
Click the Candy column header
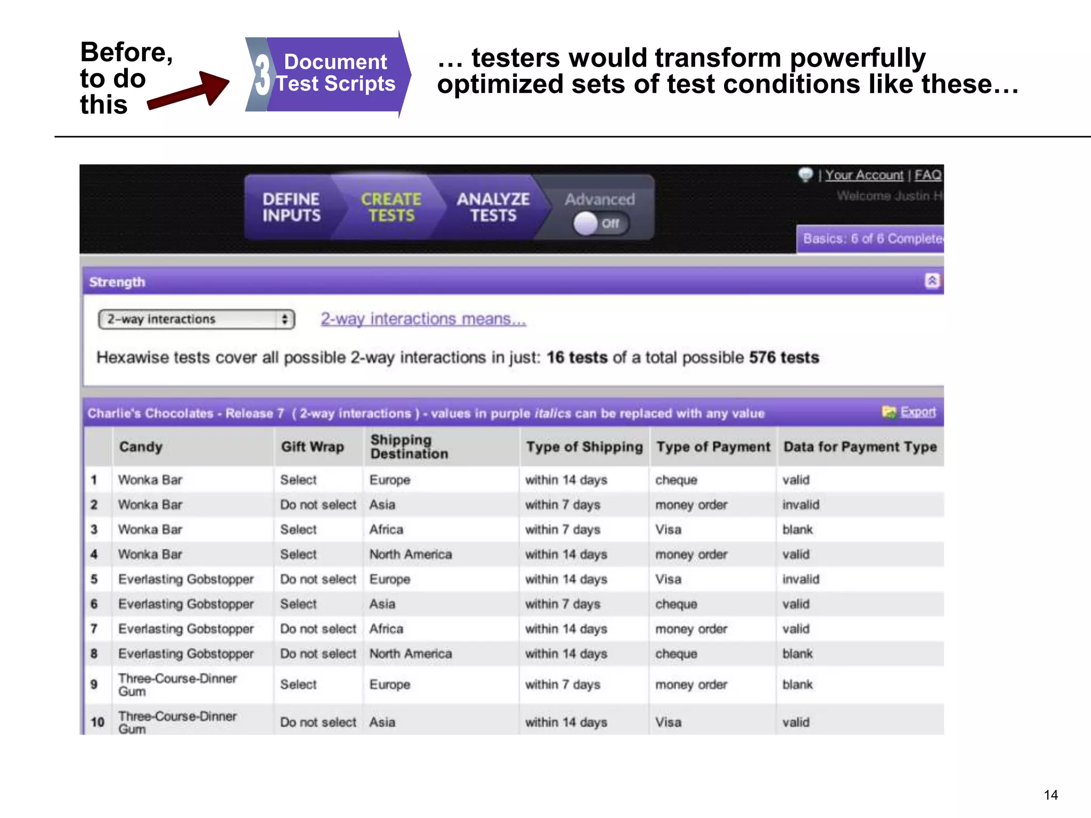point(141,447)
